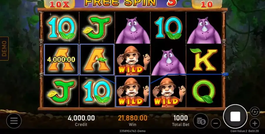Click the 21,880.00 Win amount
The height and width of the screenshot is (134, 265).
pyautogui.click(x=132, y=118)
